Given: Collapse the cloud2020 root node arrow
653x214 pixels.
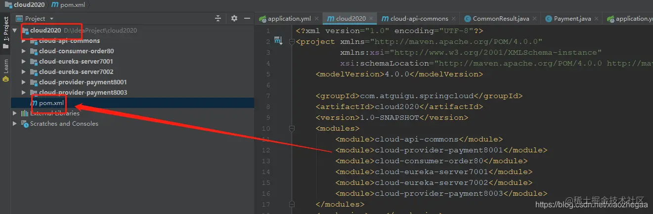Looking at the screenshot, I should [x=15, y=31].
